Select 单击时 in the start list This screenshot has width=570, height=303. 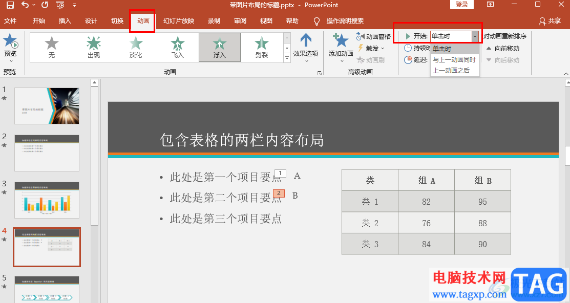click(x=455, y=49)
